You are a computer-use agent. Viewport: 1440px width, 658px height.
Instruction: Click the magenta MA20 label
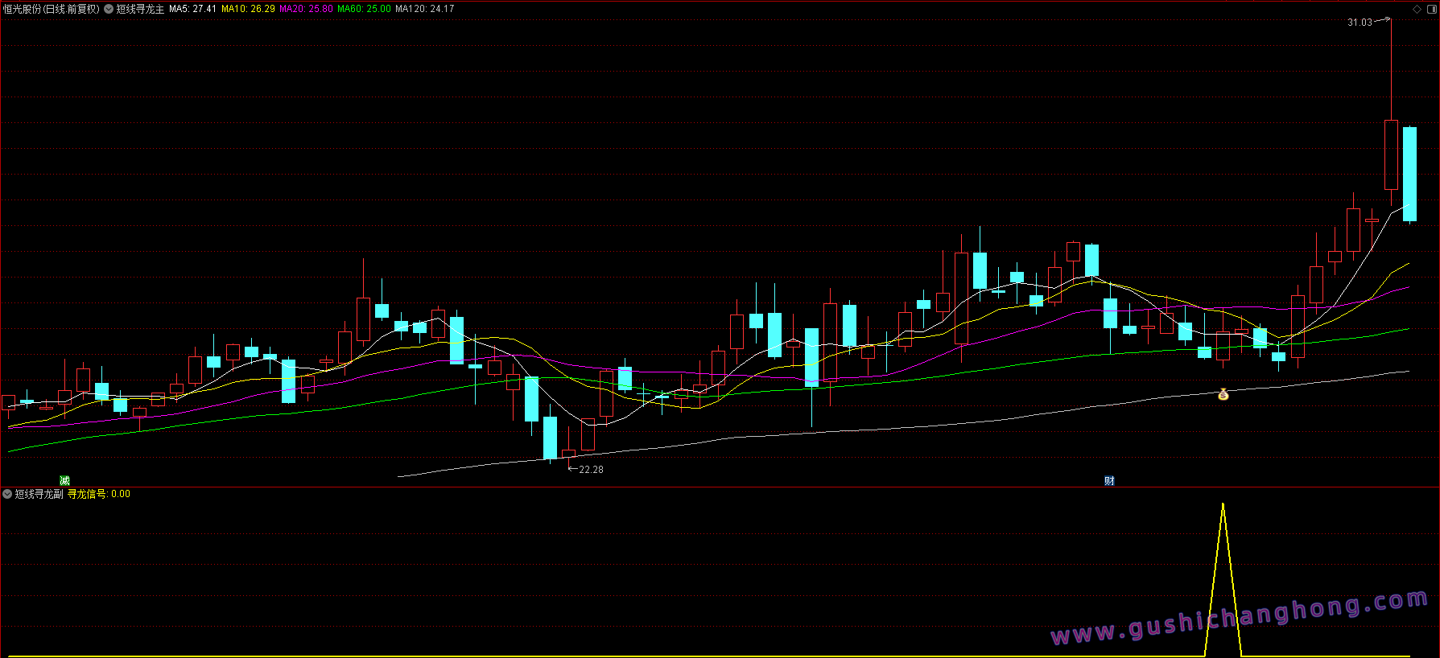click(x=306, y=9)
